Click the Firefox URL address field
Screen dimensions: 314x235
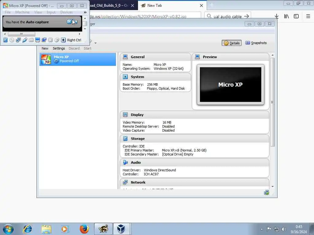(145, 17)
